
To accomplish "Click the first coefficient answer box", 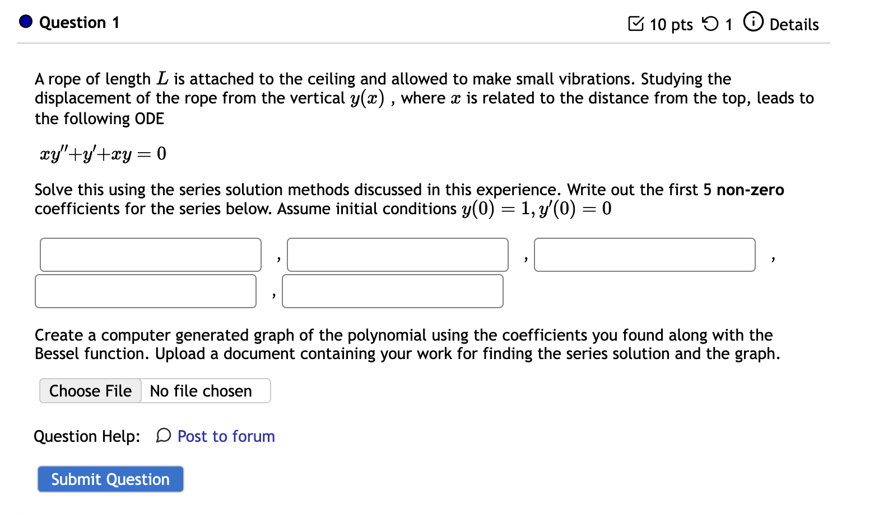I will click(x=150, y=254).
